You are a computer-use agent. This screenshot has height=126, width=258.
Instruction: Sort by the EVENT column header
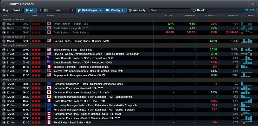click(x=50, y=16)
